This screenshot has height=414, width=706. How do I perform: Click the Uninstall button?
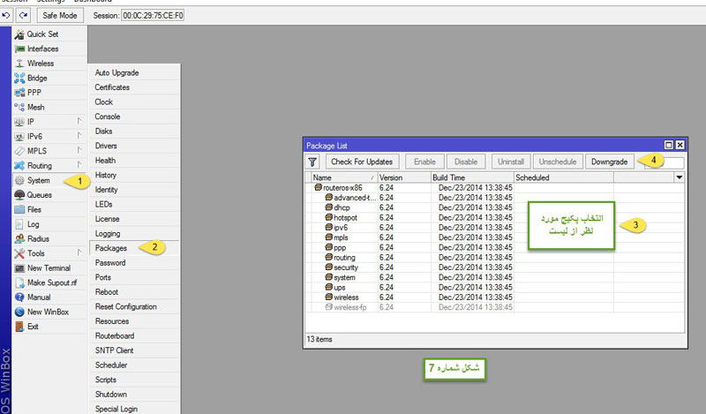[x=511, y=162]
